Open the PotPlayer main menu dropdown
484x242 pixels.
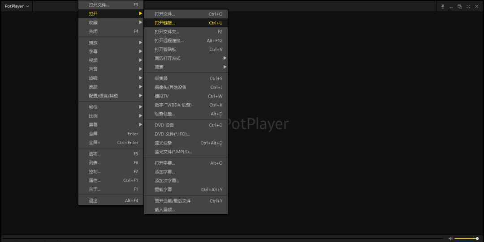[17, 6]
